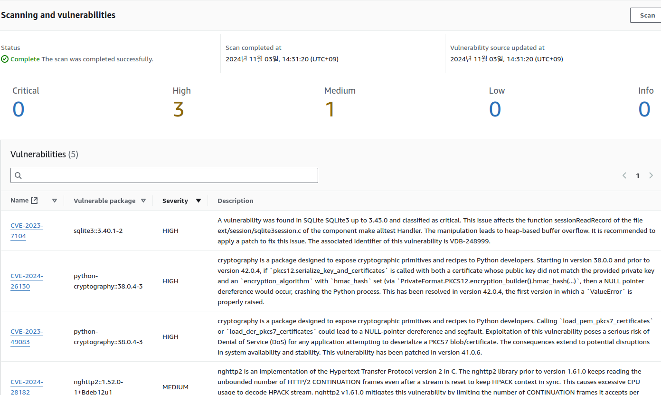
Task: Sort by Vulnerable package column arrow
Action: (143, 201)
